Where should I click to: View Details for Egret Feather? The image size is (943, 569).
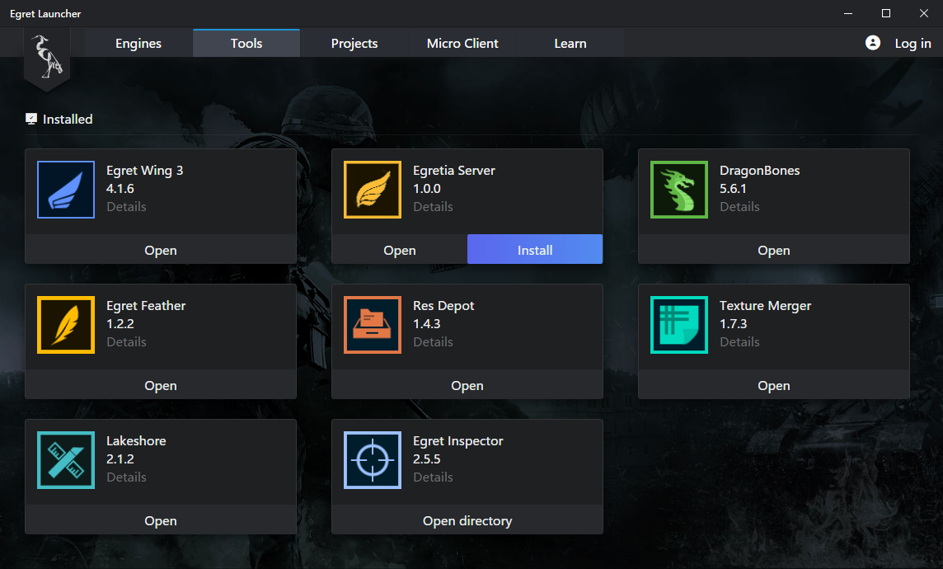pos(126,341)
